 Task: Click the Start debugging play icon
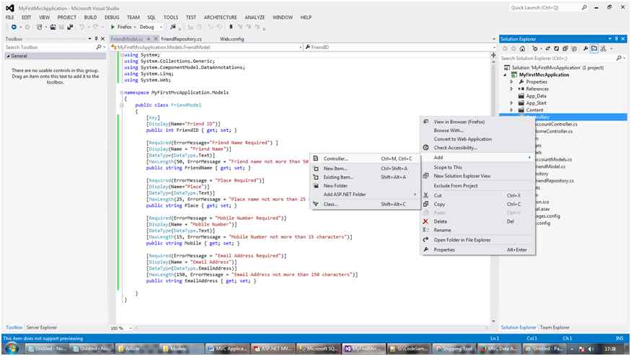point(112,27)
